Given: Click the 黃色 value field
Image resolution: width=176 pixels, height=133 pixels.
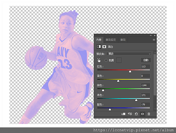Looking at the screenshot, I should click(x=145, y=76).
